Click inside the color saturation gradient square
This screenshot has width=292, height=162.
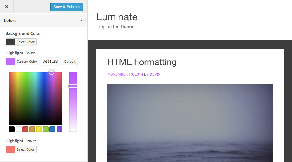35,98
